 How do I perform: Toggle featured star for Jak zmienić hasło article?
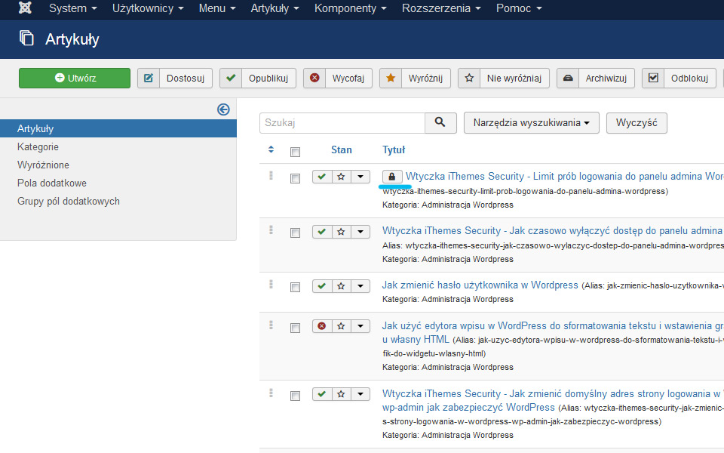[341, 286]
